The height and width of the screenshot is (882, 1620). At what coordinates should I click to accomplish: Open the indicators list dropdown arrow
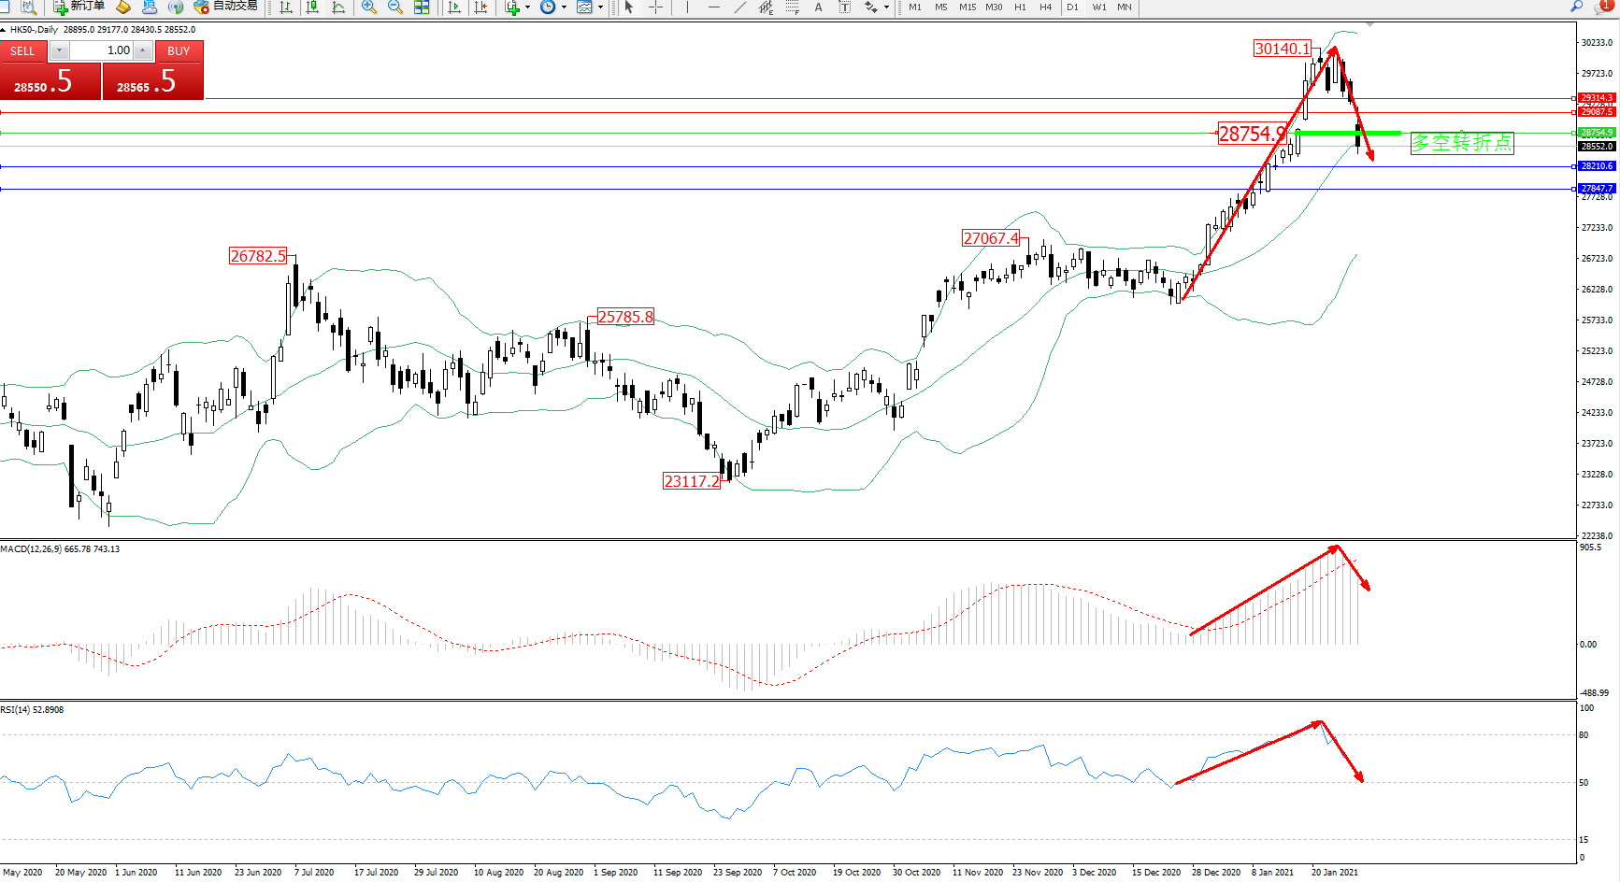coord(528,7)
